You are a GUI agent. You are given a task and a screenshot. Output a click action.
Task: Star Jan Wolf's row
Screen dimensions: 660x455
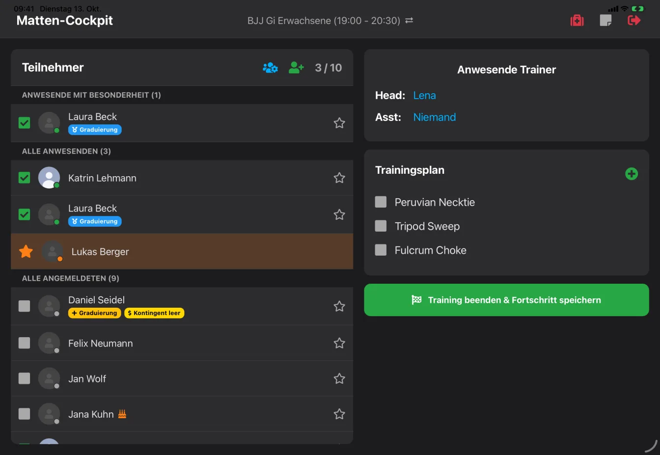pyautogui.click(x=339, y=378)
